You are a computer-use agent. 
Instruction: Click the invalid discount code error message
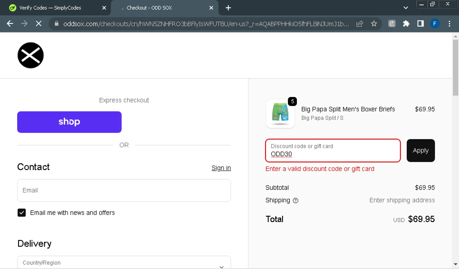point(320,169)
